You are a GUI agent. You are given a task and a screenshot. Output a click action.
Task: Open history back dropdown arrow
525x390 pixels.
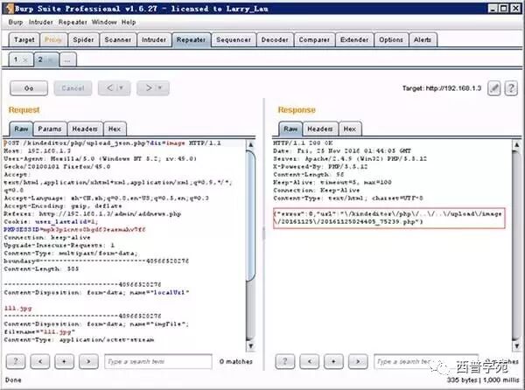coord(122,88)
